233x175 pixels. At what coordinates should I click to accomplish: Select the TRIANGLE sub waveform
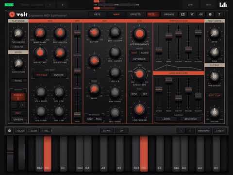(x=41, y=75)
